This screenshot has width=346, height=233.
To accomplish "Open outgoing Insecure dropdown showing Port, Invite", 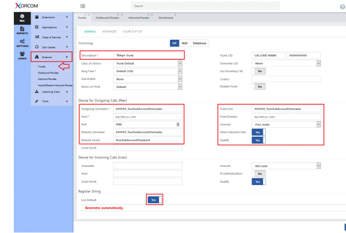I will tap(286, 124).
